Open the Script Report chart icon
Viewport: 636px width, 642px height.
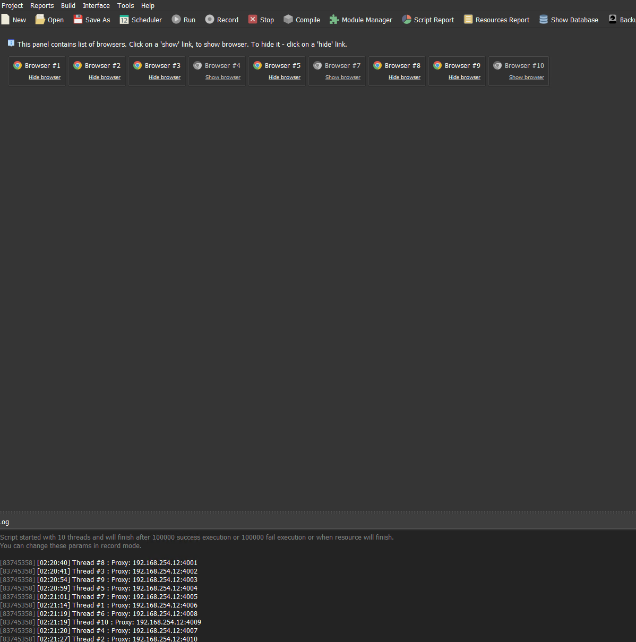[407, 20]
